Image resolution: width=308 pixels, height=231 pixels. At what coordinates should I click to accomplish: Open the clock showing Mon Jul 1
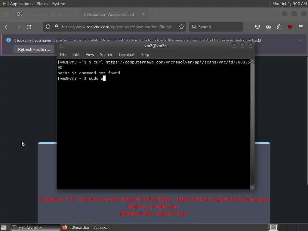(289, 4)
